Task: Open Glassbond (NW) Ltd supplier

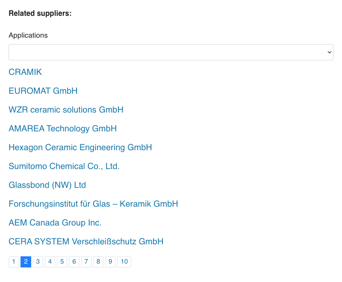Action: click(47, 185)
